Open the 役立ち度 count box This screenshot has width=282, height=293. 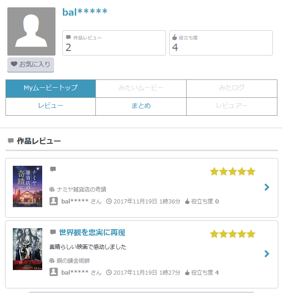pos(221,43)
